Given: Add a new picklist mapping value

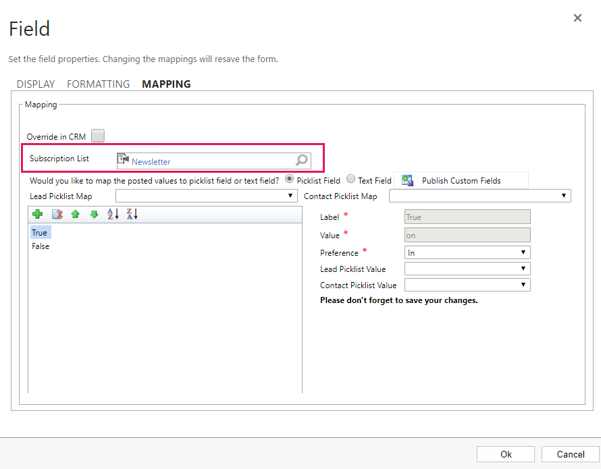Looking at the screenshot, I should [37, 214].
